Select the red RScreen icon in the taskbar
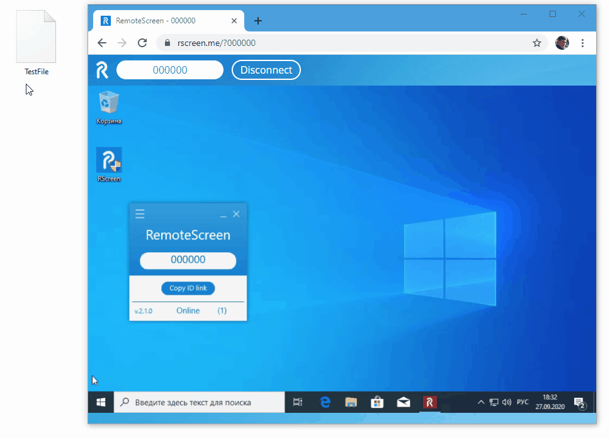The width and height of the screenshot is (610, 438). (x=429, y=401)
